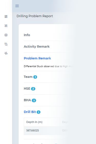Collapse the Problem Remark section
This screenshot has height=144, width=96.
coord(37,58)
